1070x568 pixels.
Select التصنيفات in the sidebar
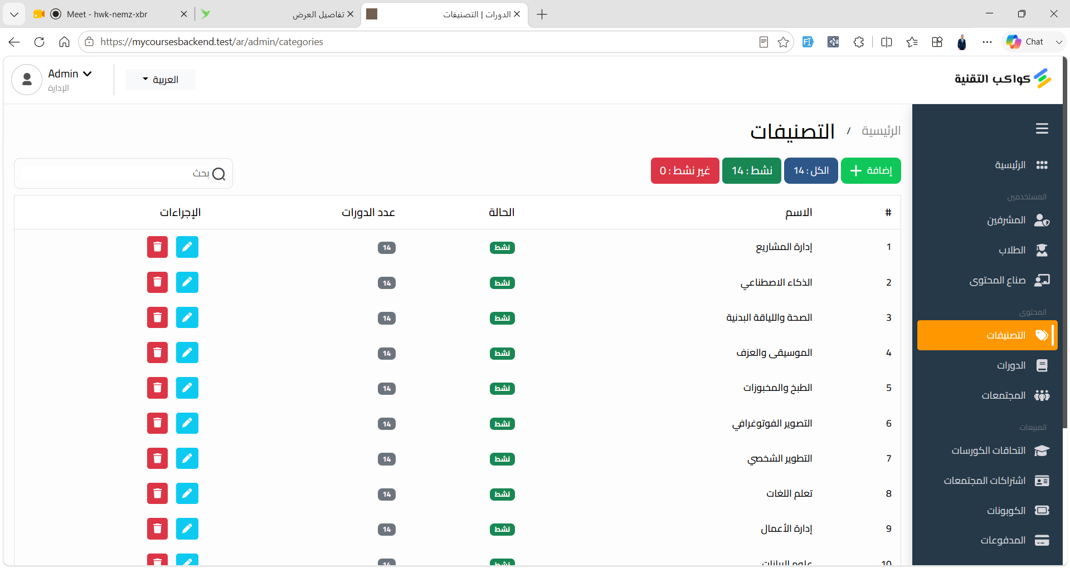(988, 335)
